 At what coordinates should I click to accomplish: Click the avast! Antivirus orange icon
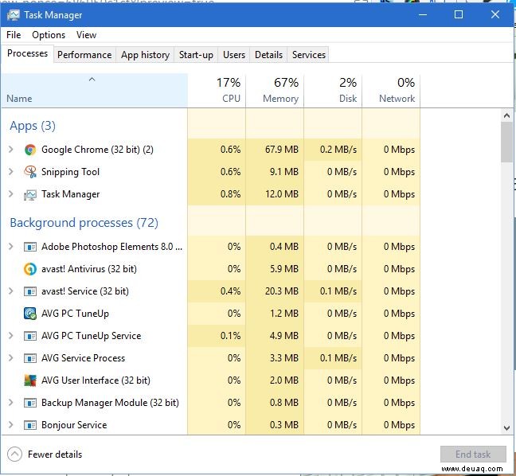[30, 269]
